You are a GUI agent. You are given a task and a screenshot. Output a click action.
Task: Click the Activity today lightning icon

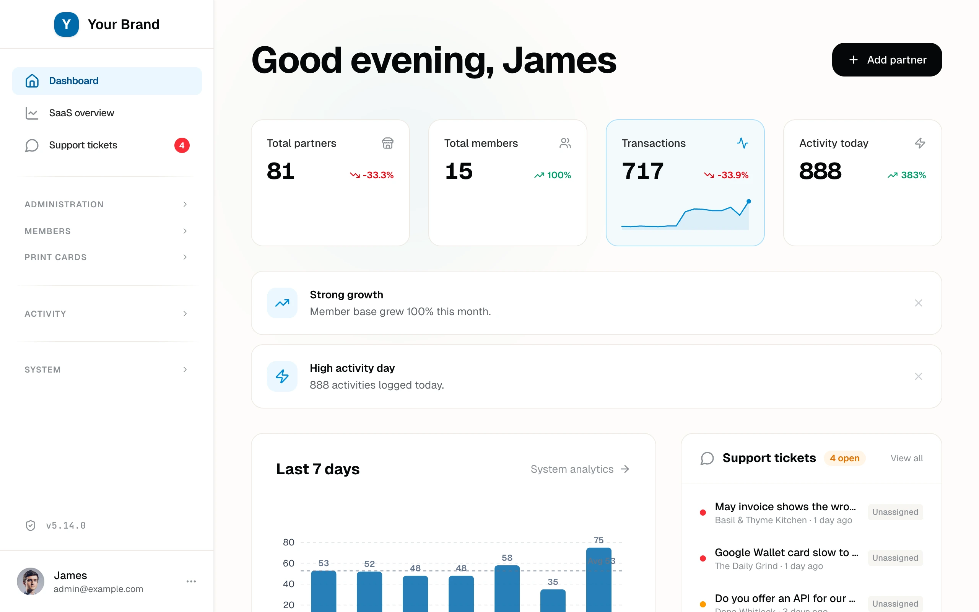pos(920,143)
